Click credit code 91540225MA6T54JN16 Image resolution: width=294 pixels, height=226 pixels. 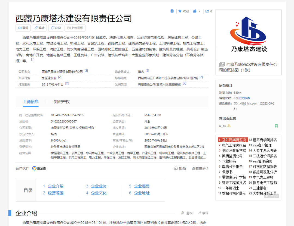(67, 115)
